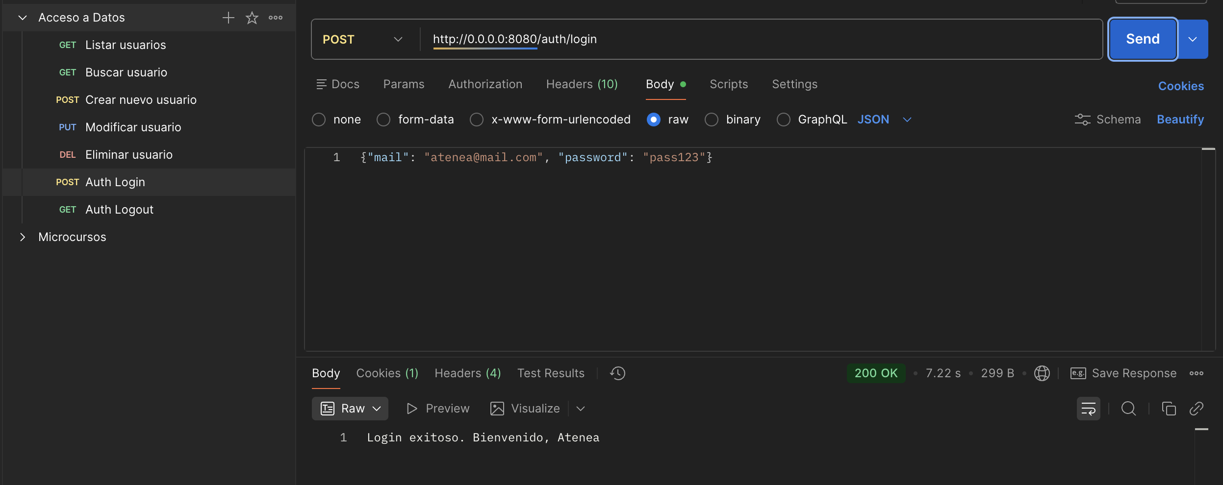1223x485 pixels.
Task: Open response Cookies (1) tab
Action: click(x=387, y=373)
